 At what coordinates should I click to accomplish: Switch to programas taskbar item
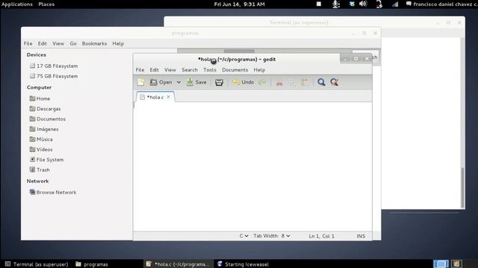pyautogui.click(x=92, y=264)
